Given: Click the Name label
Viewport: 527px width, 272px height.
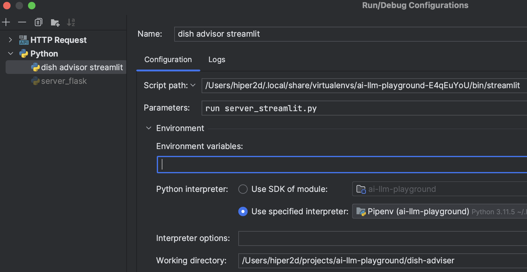Looking at the screenshot, I should 150,34.
